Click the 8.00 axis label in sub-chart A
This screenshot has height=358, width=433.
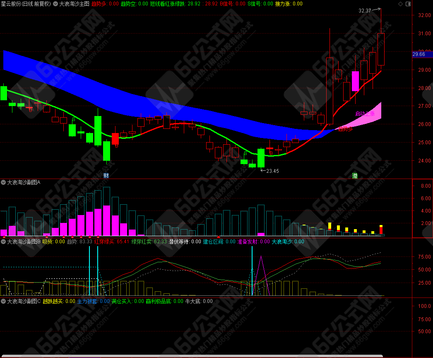[x=426, y=186]
